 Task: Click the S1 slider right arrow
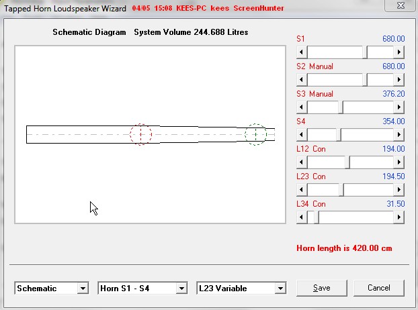[399, 52]
